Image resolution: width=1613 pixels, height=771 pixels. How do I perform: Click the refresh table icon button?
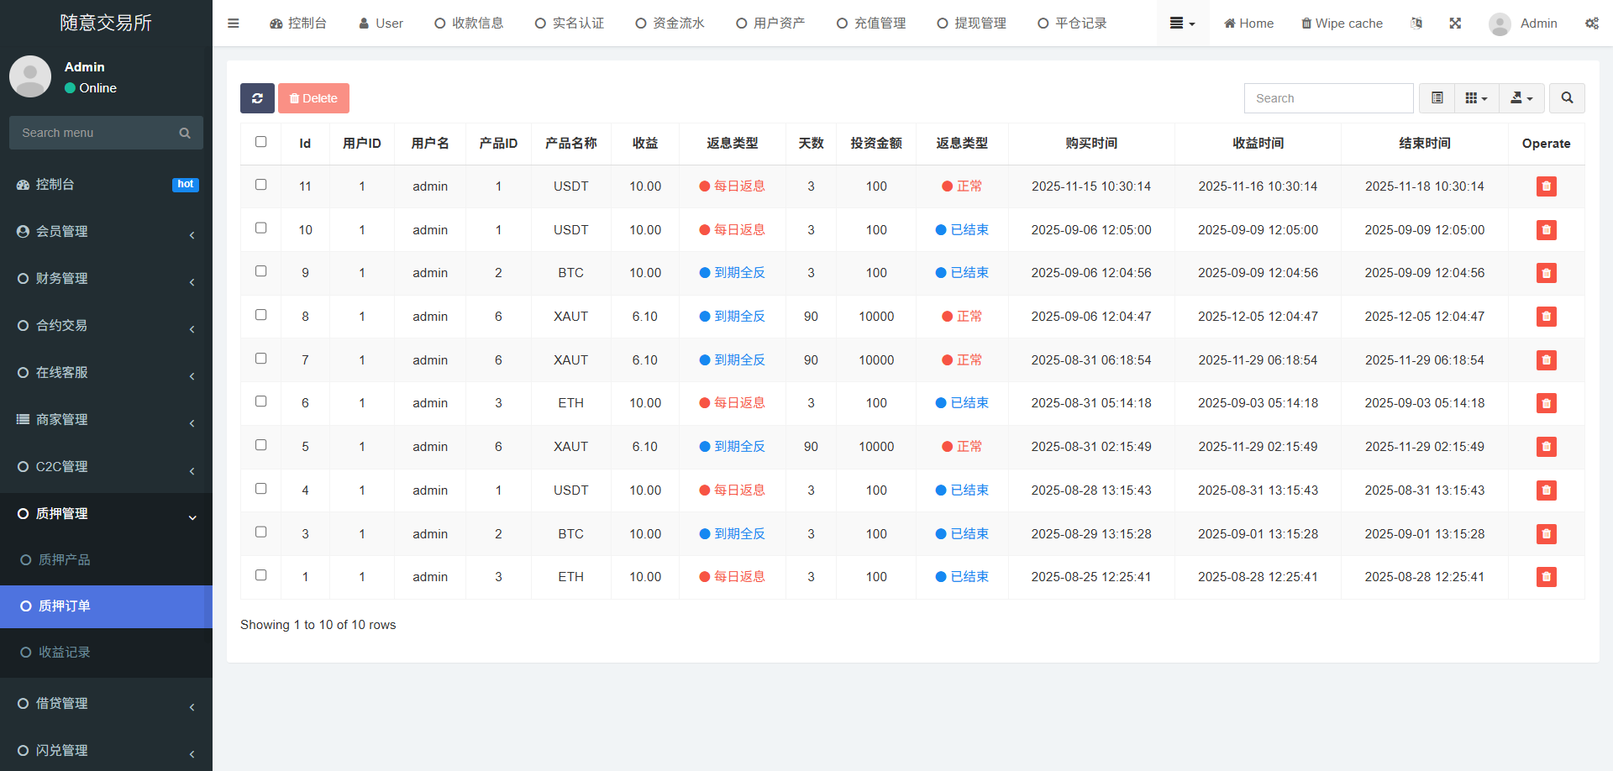pos(257,98)
